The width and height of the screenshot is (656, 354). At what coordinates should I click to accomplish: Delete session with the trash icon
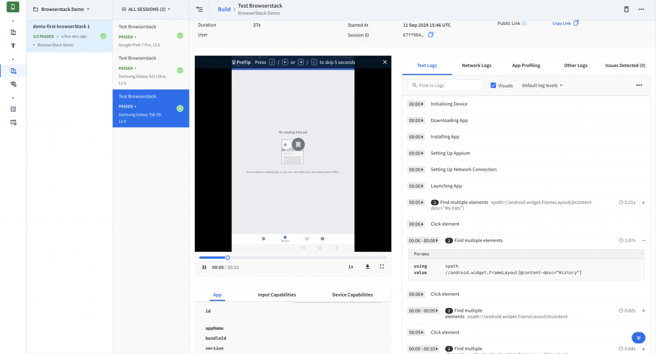[627, 9]
